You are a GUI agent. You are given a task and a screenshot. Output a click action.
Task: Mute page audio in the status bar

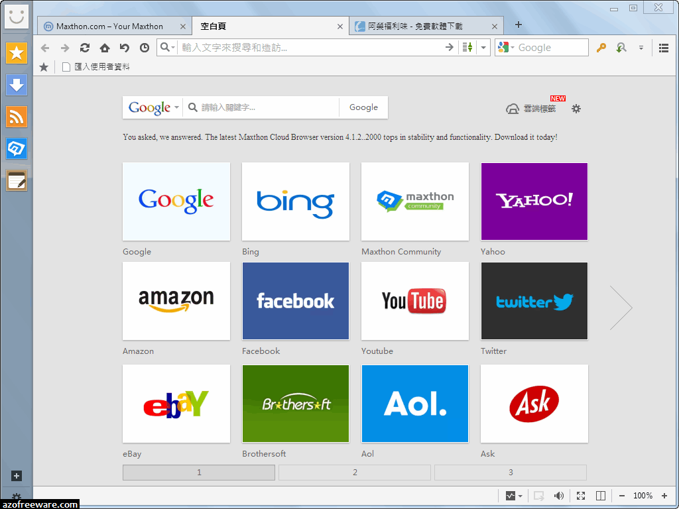559,495
